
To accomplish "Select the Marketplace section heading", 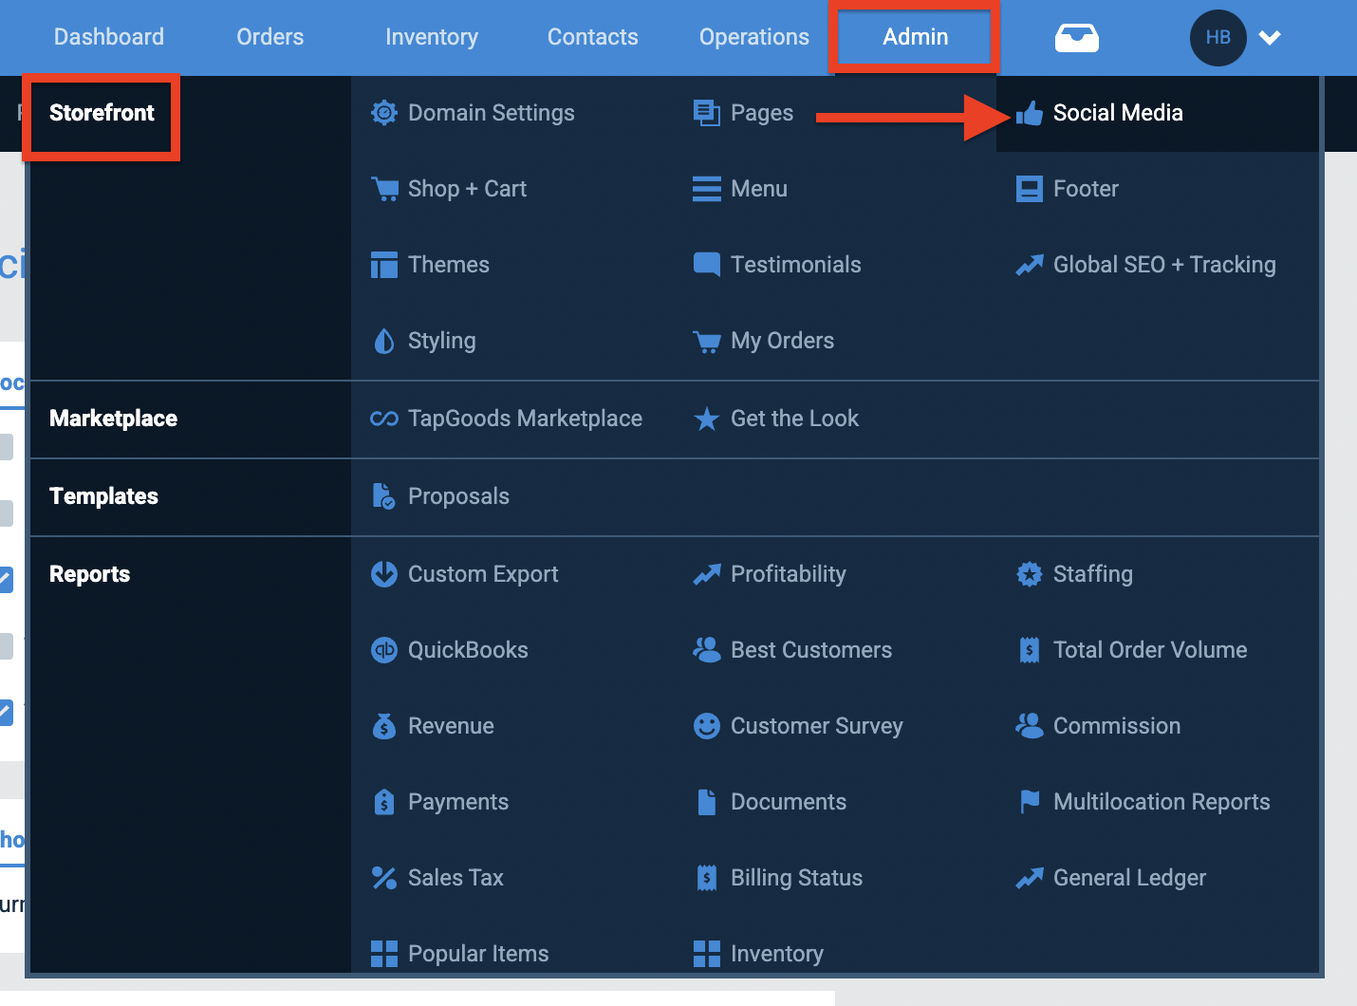I will pos(113,419).
